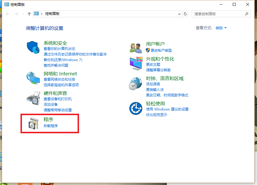257x185 pixels.
Task: Open the 轻松使用 heading
Action: pos(155,104)
